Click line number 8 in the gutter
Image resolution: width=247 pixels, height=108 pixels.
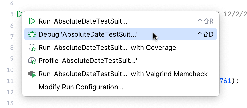(12, 48)
